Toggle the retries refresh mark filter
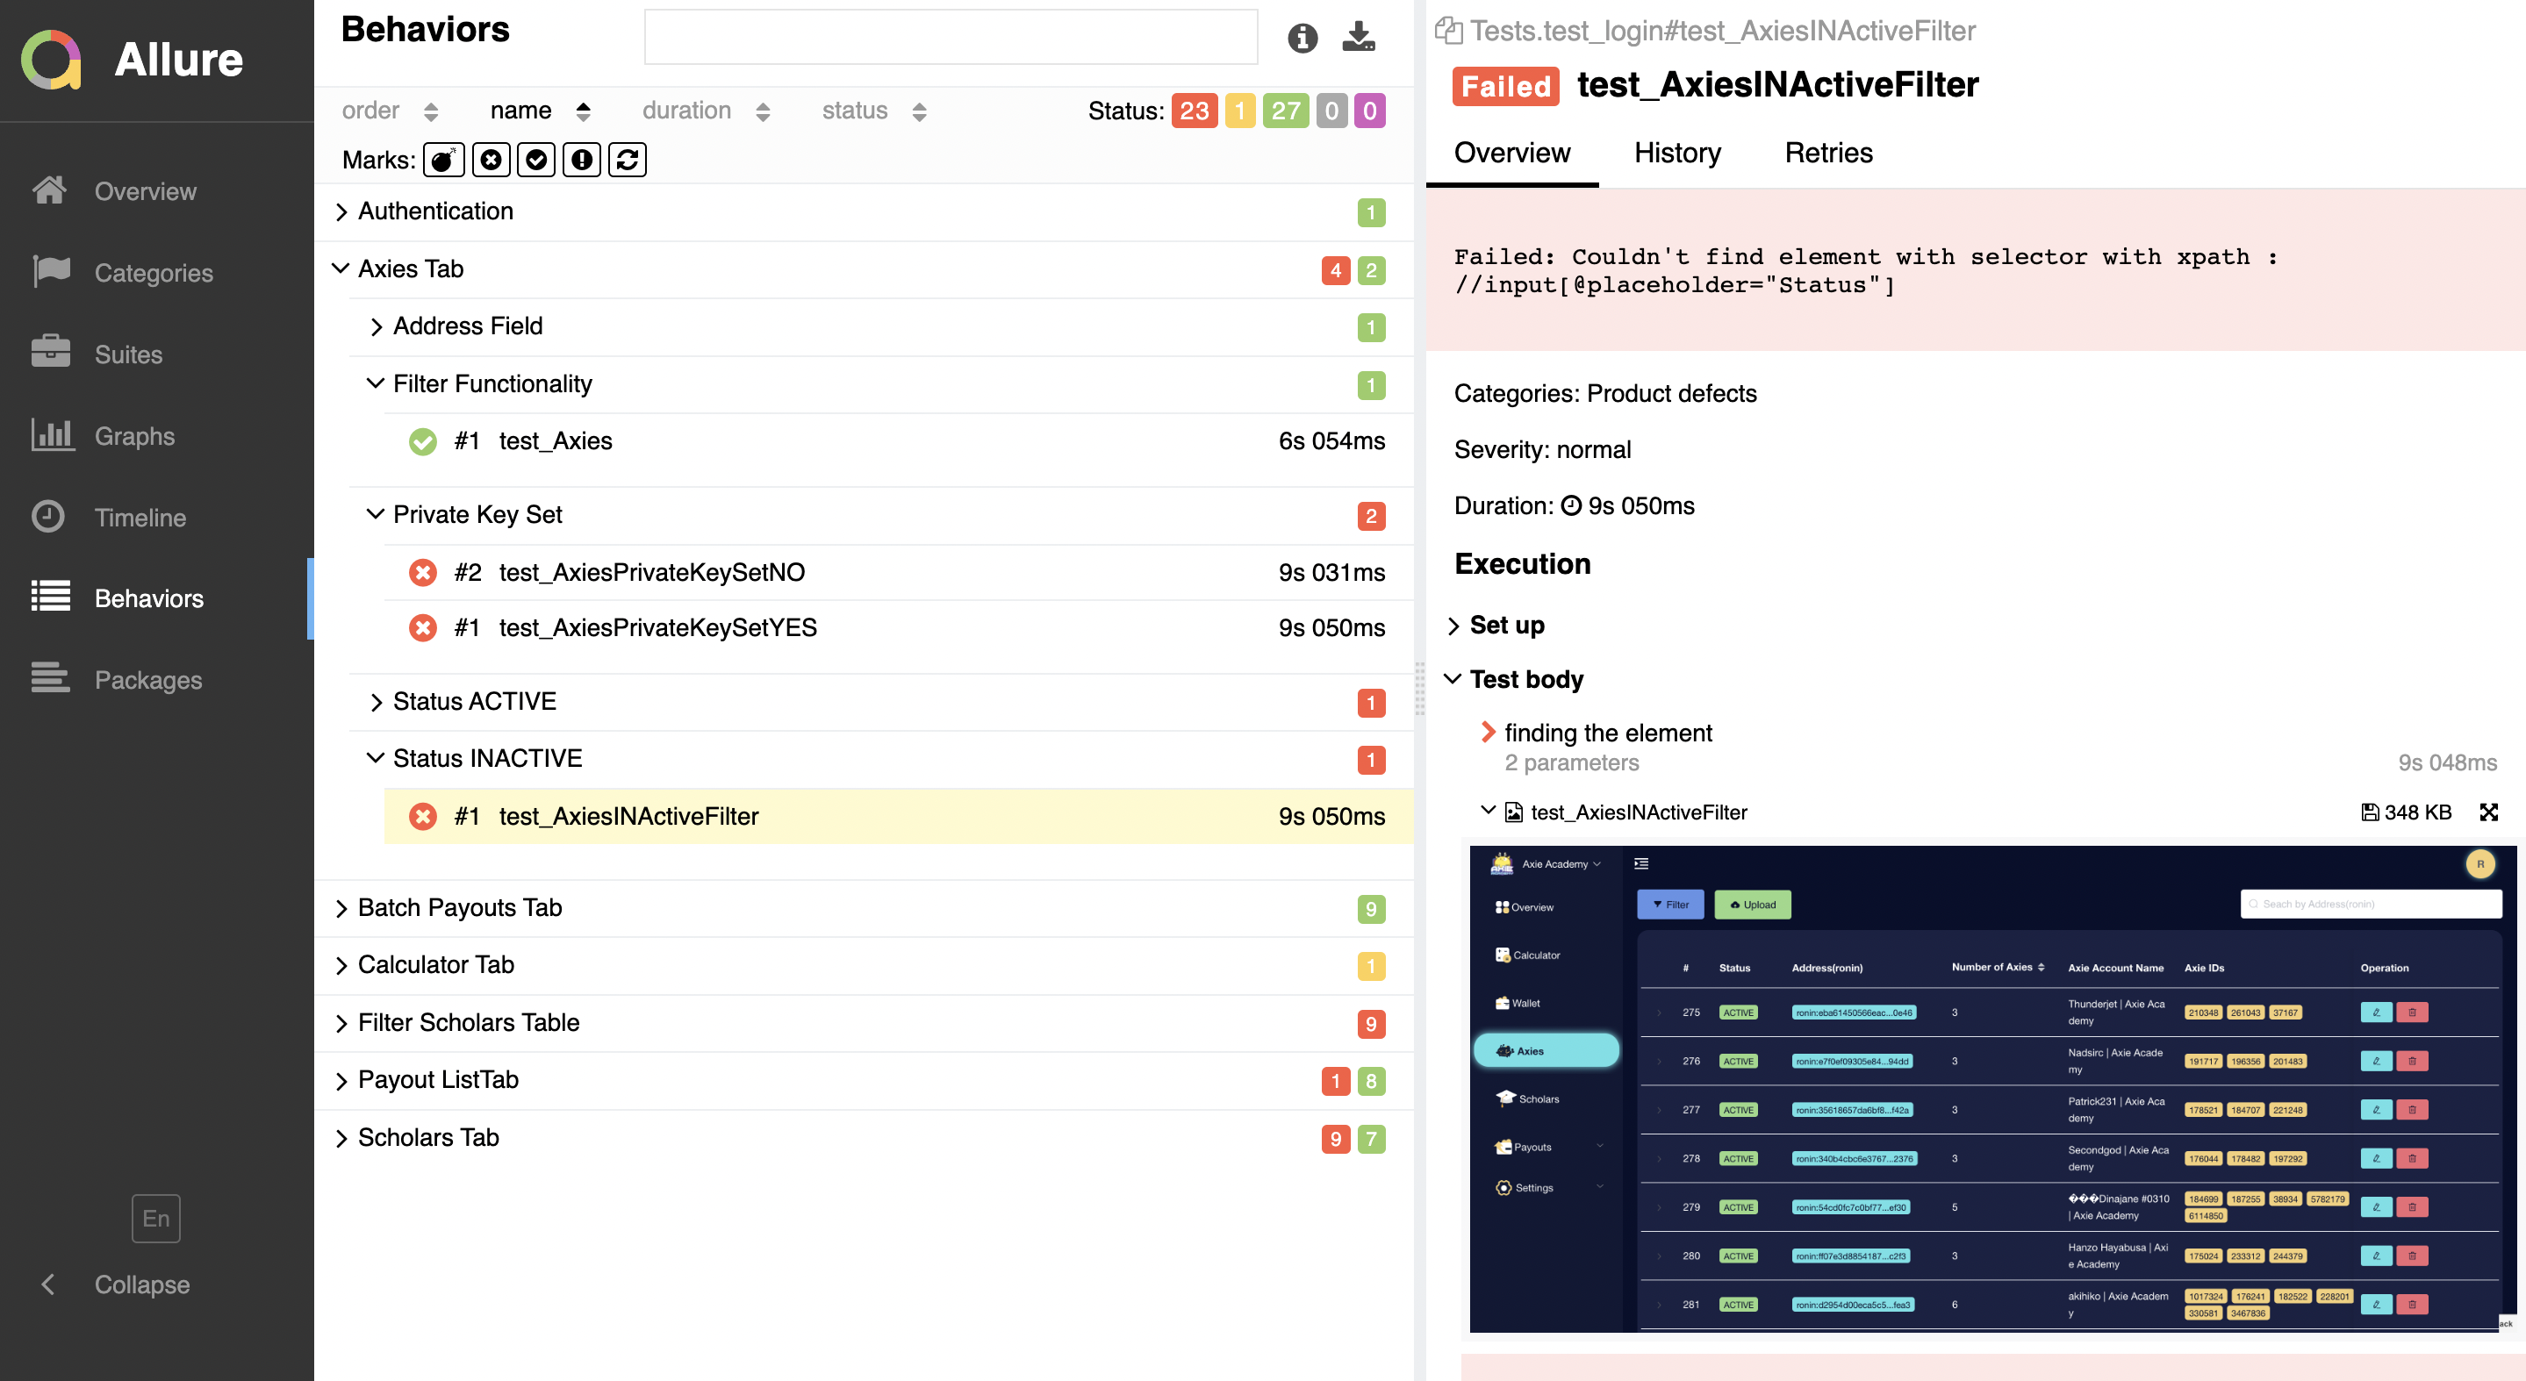The height and width of the screenshot is (1381, 2526). [628, 160]
